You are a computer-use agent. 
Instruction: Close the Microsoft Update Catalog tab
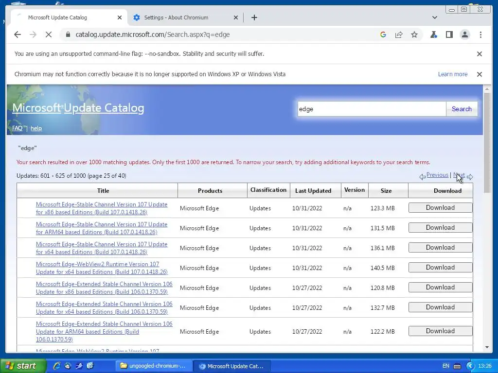point(120,17)
